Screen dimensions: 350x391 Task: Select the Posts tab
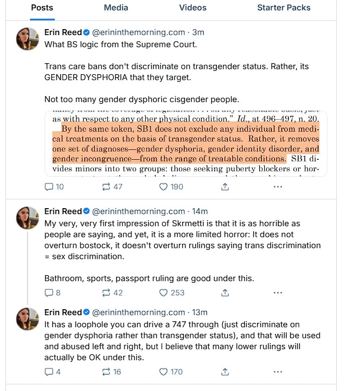42,8
